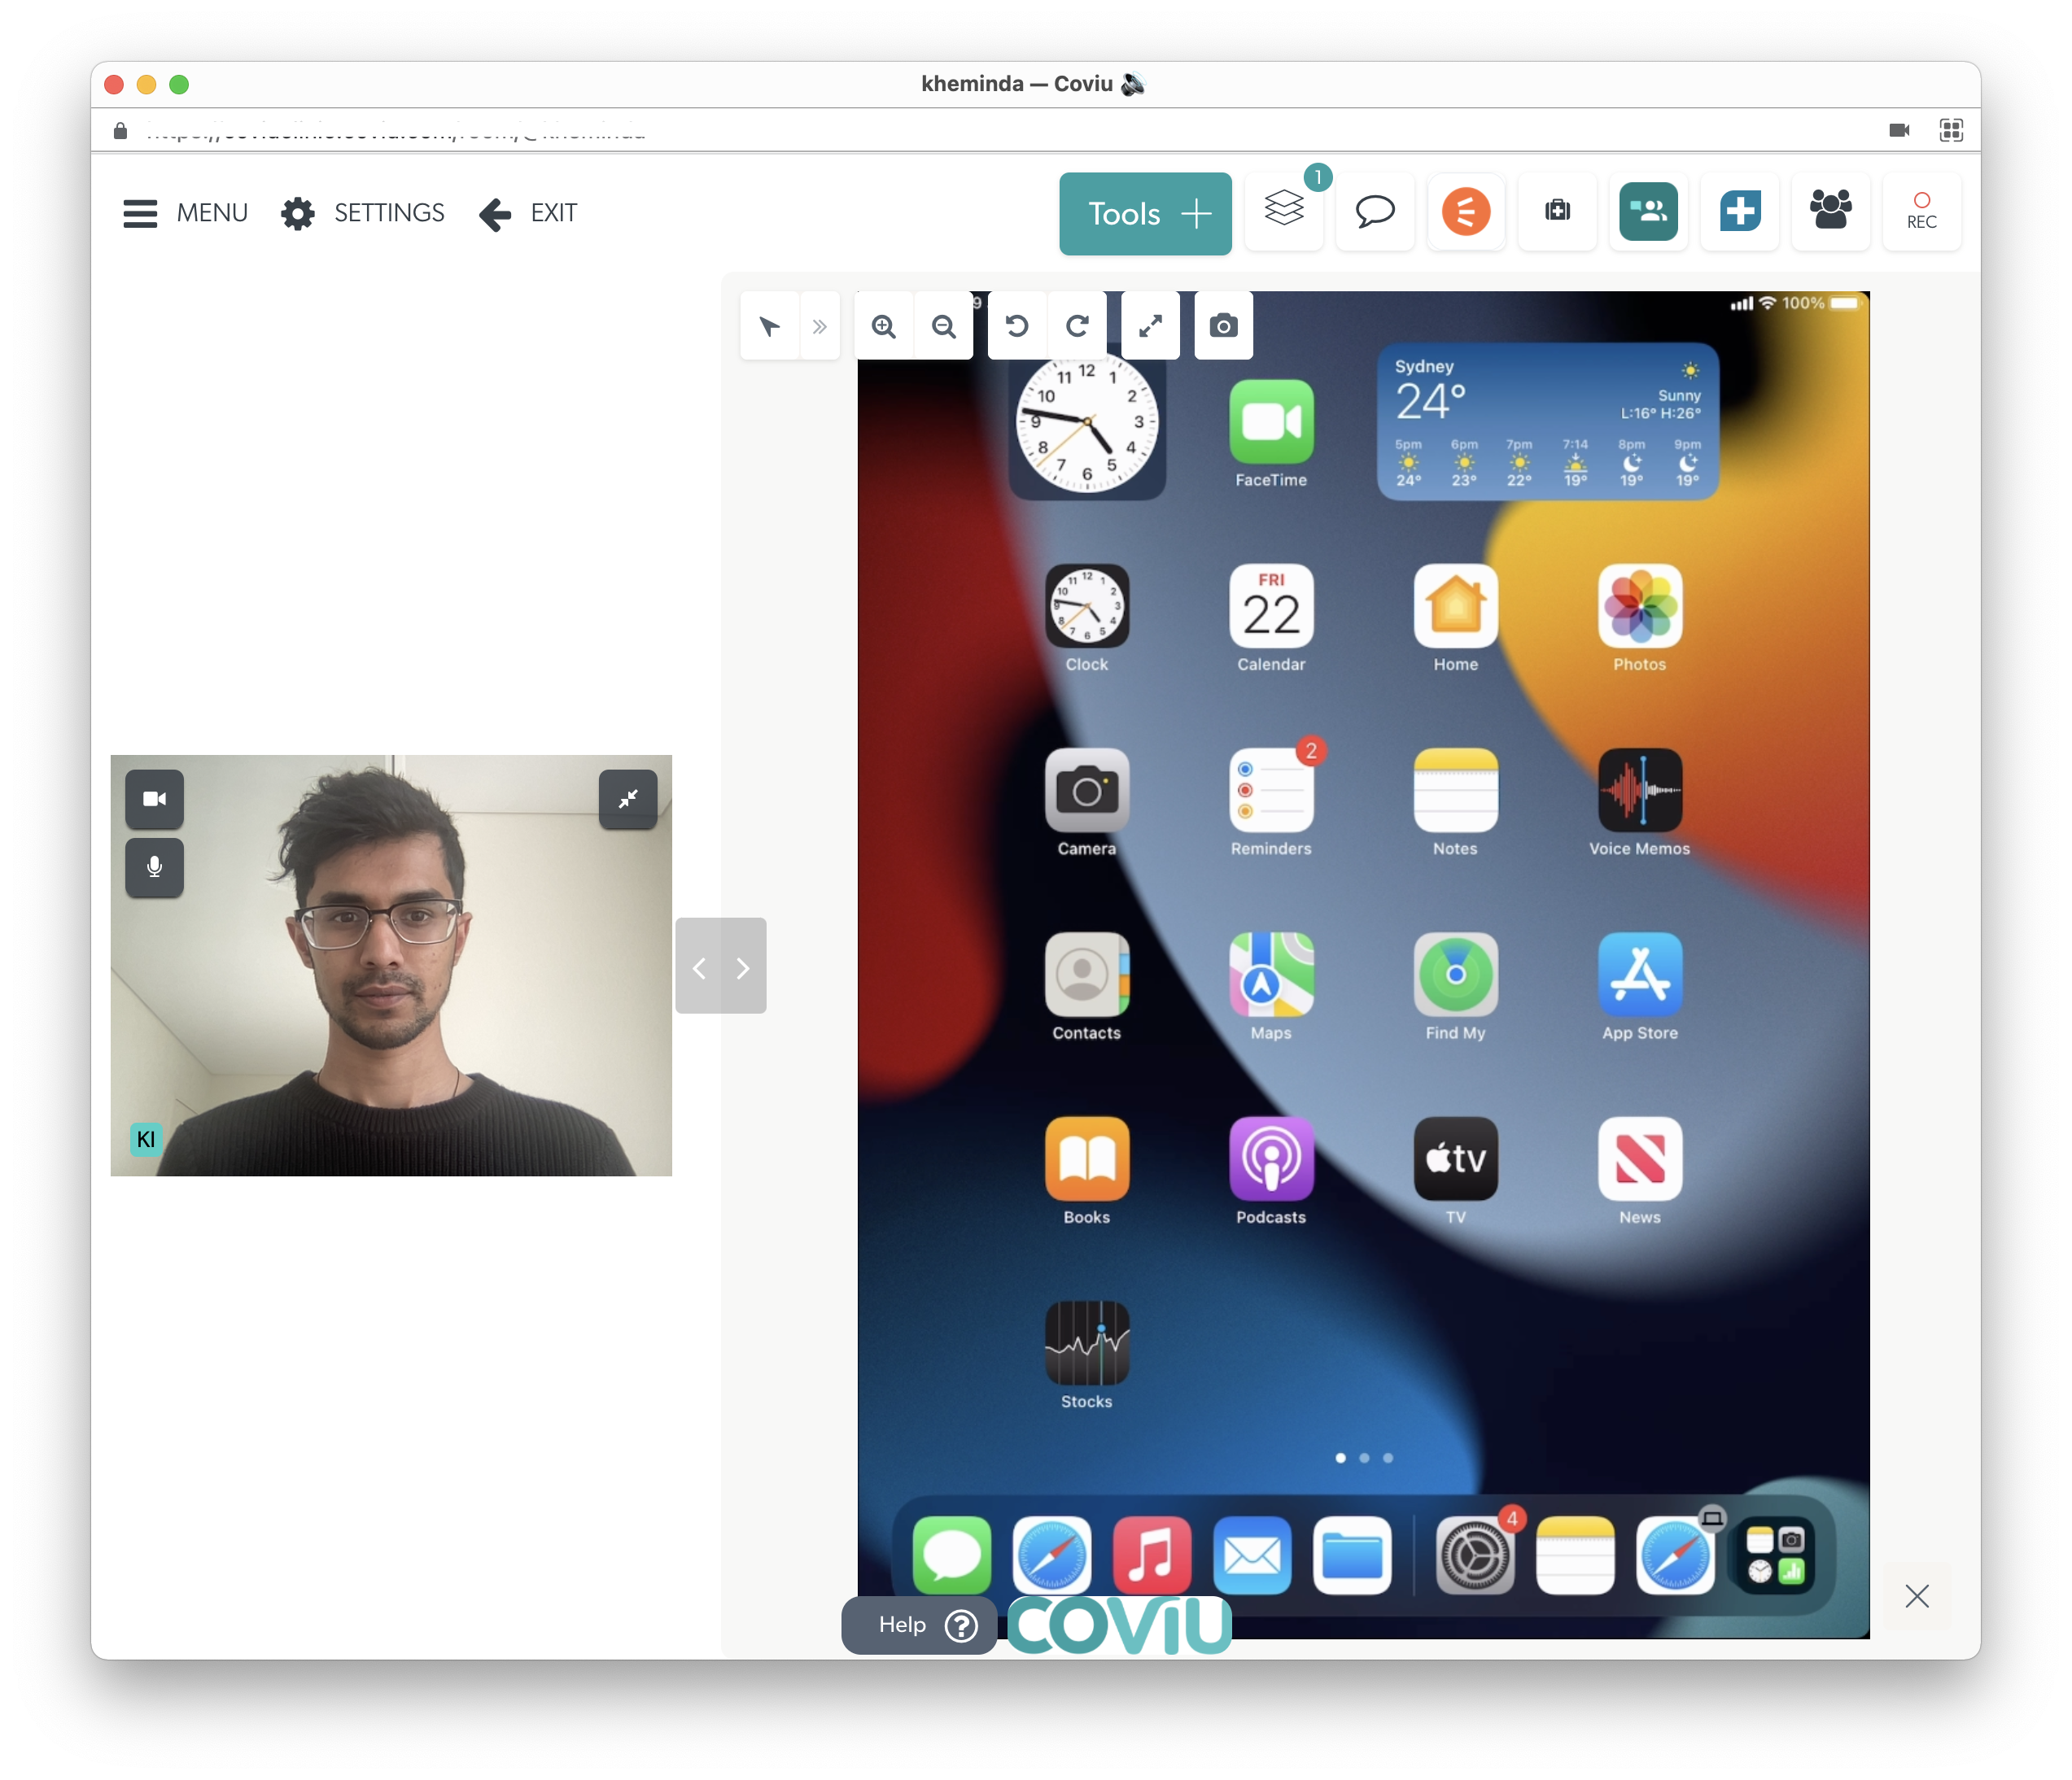Screen dimensions: 2072x1780
Task: Open SETTINGS gear
Action: (x=362, y=213)
